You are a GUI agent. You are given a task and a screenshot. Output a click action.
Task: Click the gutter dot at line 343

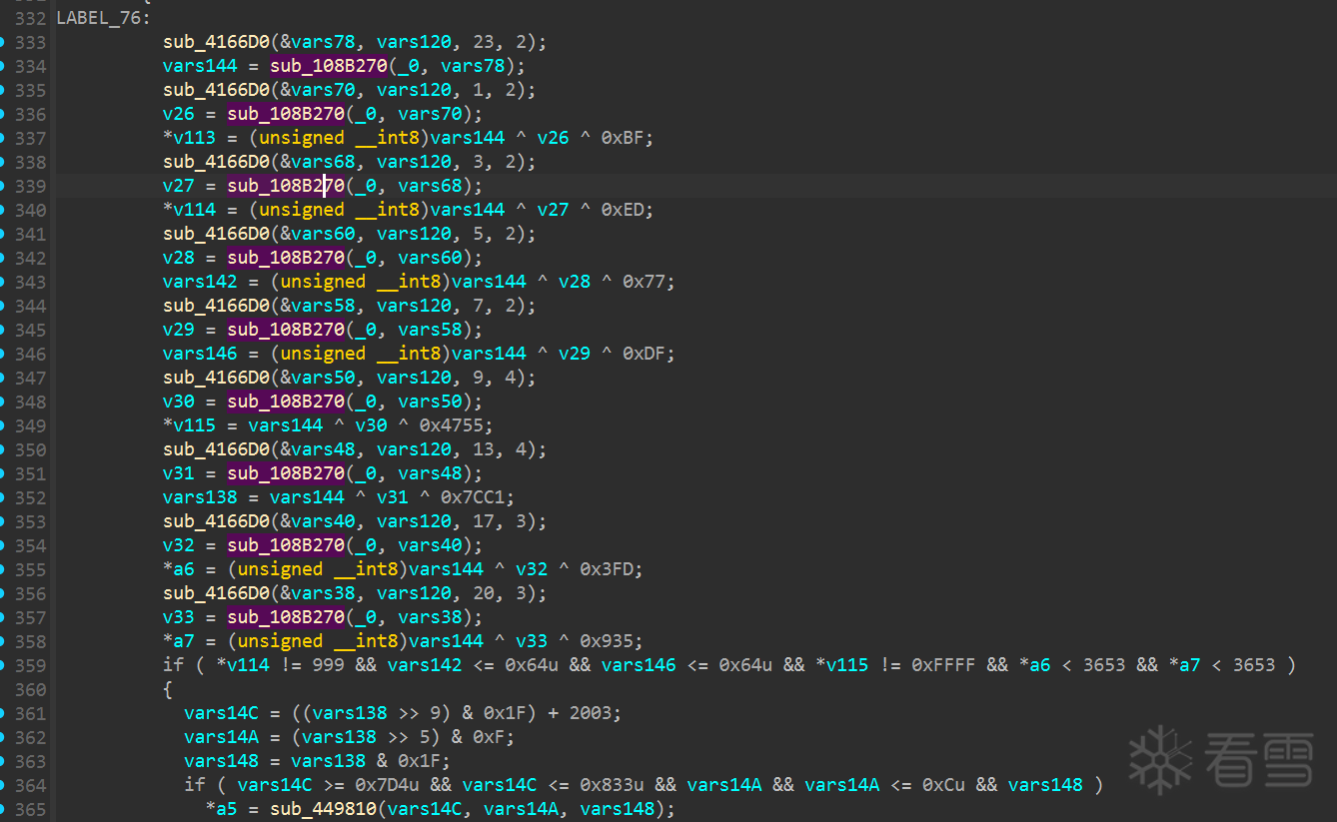(x=3, y=282)
